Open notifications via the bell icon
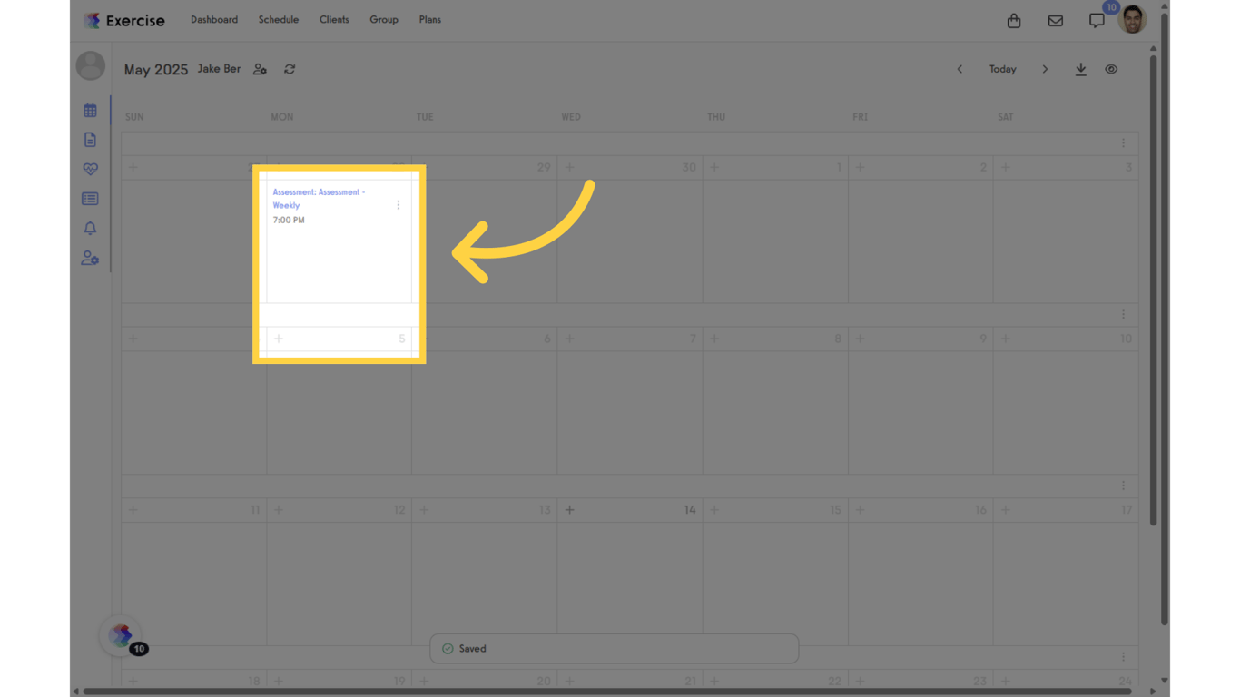 point(90,228)
